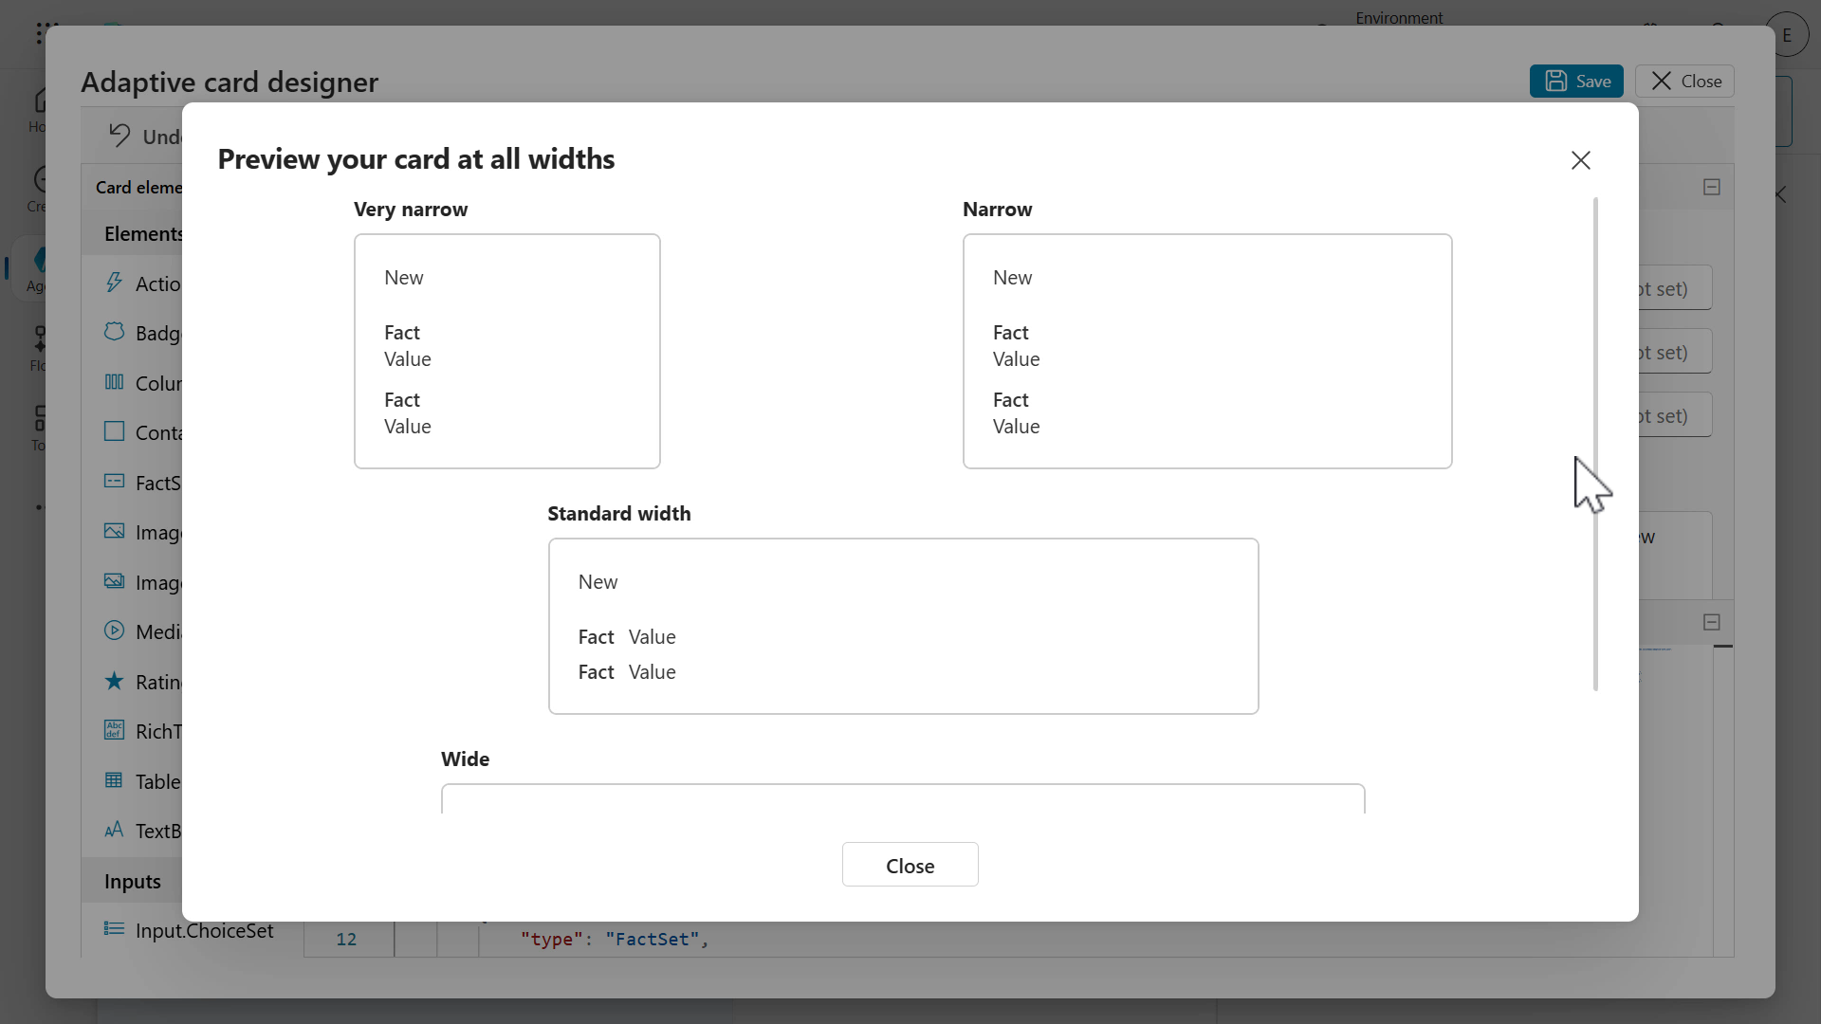This screenshot has width=1821, height=1024.
Task: Open the app launcher waffle menu
Action: (39, 32)
